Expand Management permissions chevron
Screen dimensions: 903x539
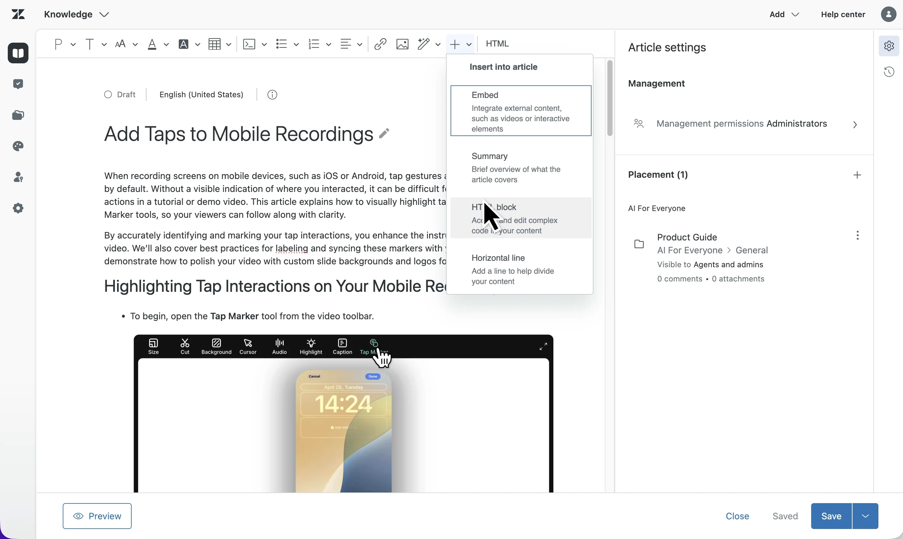[x=855, y=125]
